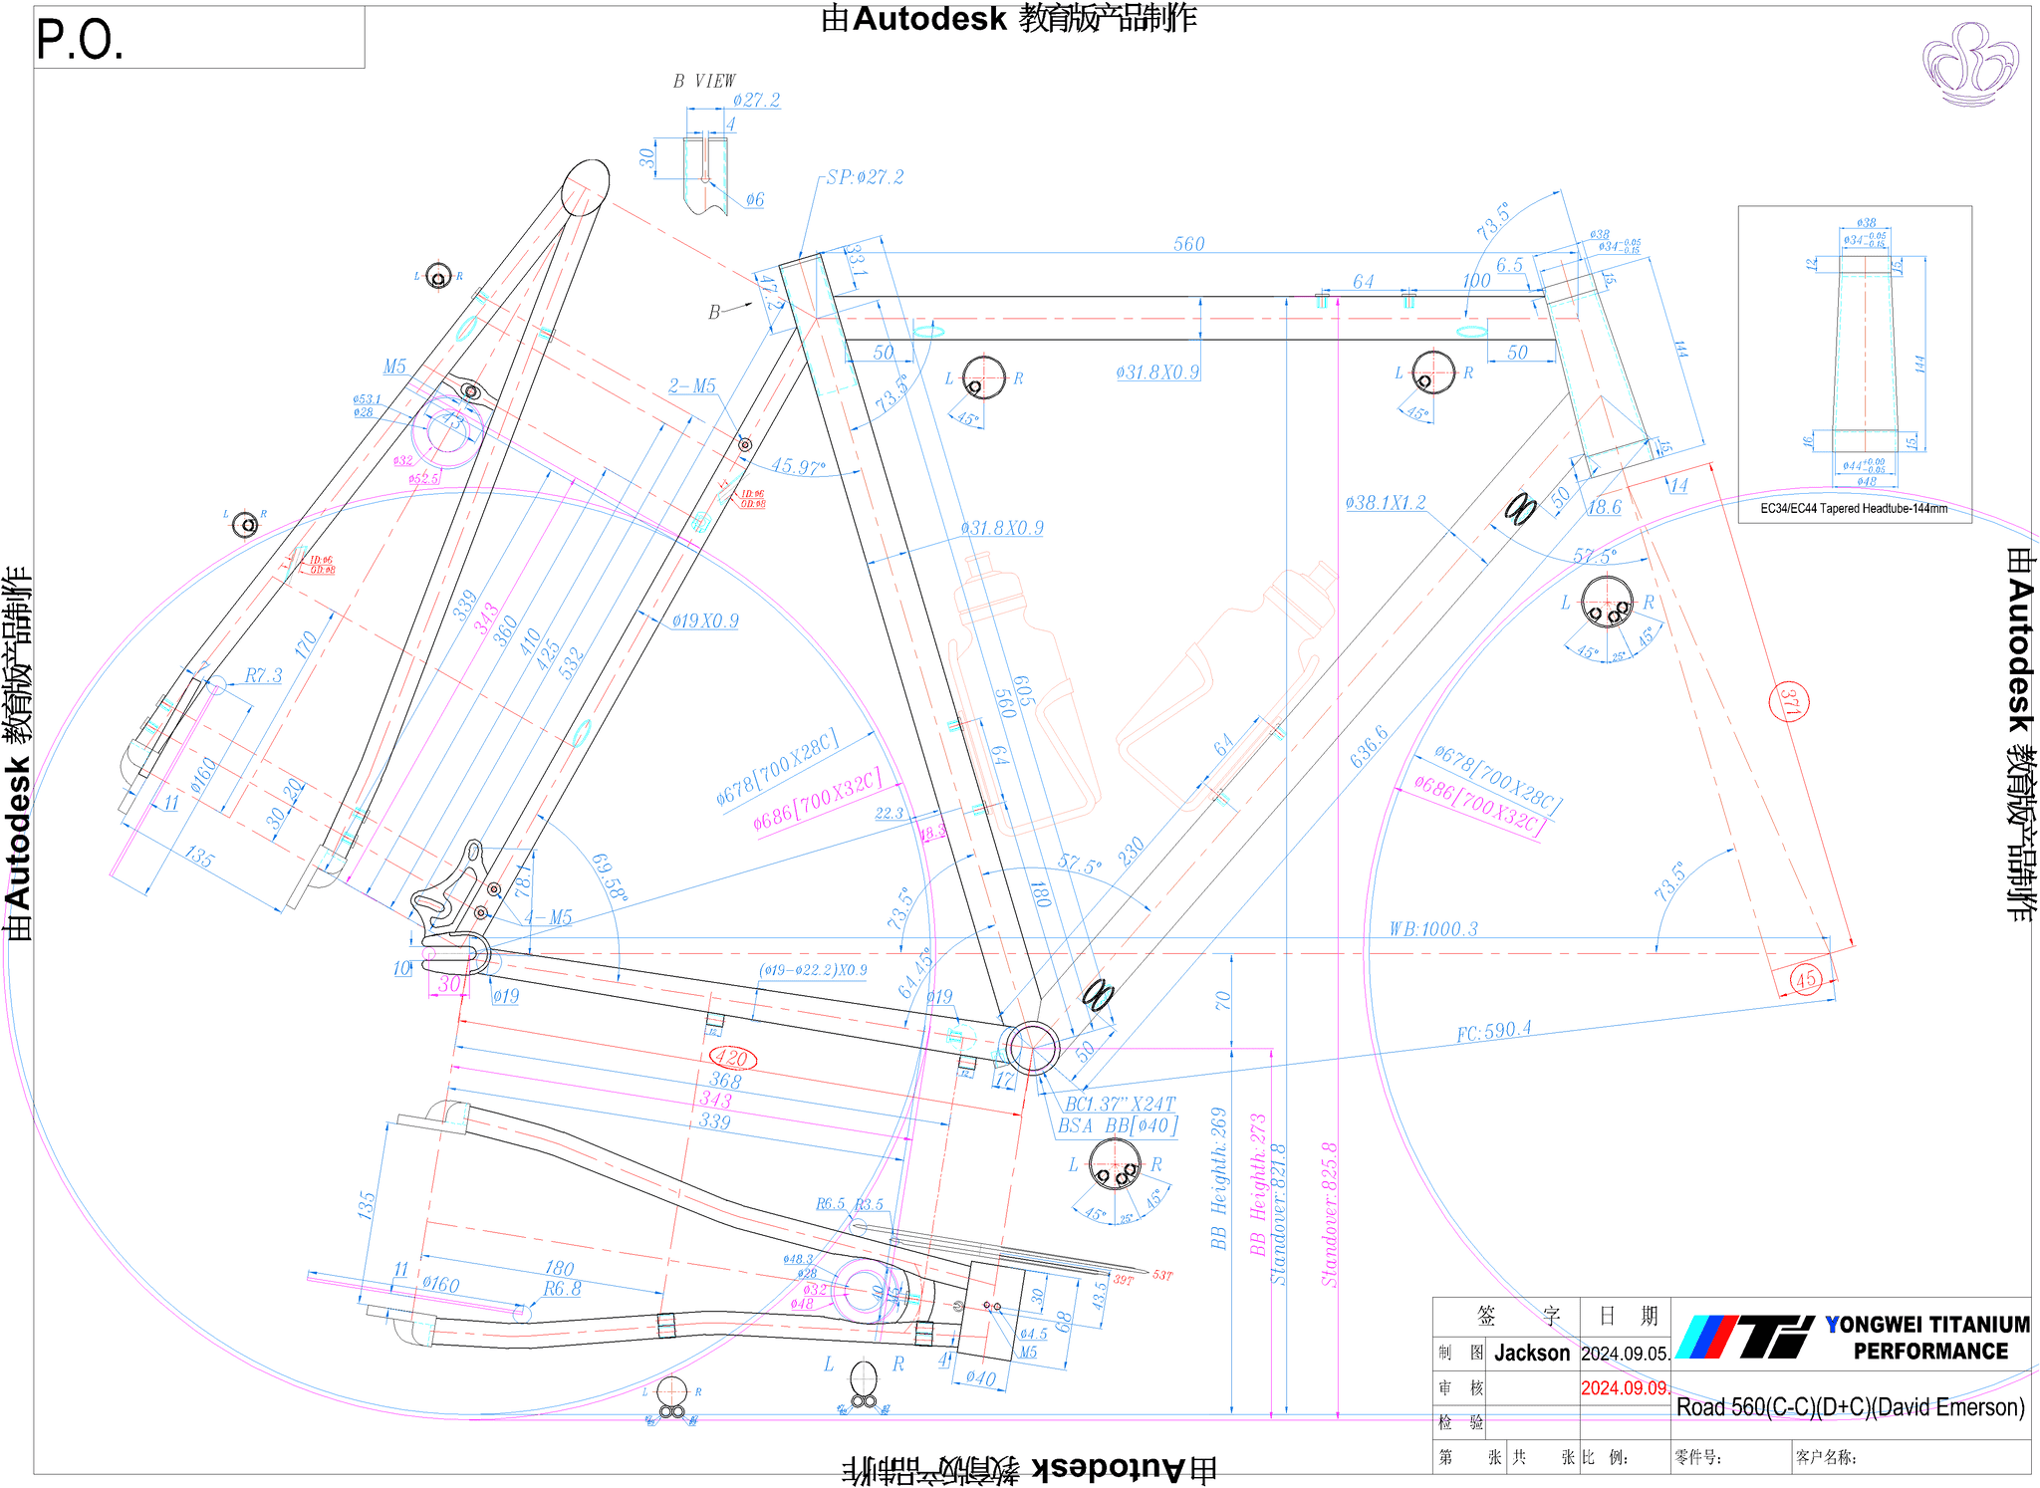Select the '2-M5' bolt callout

tap(691, 385)
